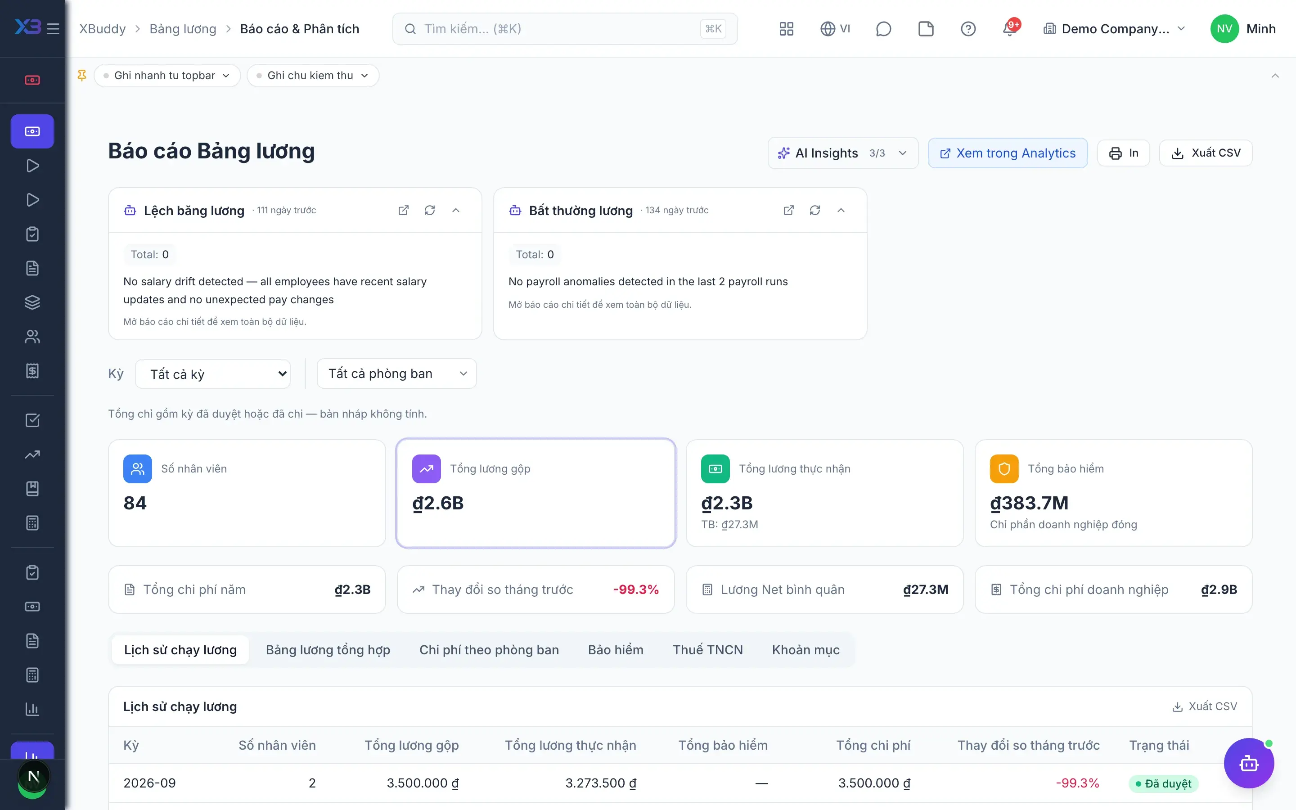Open Ghi chu kiem thu dropdown
Image resolution: width=1296 pixels, height=810 pixels.
pyautogui.click(x=313, y=76)
